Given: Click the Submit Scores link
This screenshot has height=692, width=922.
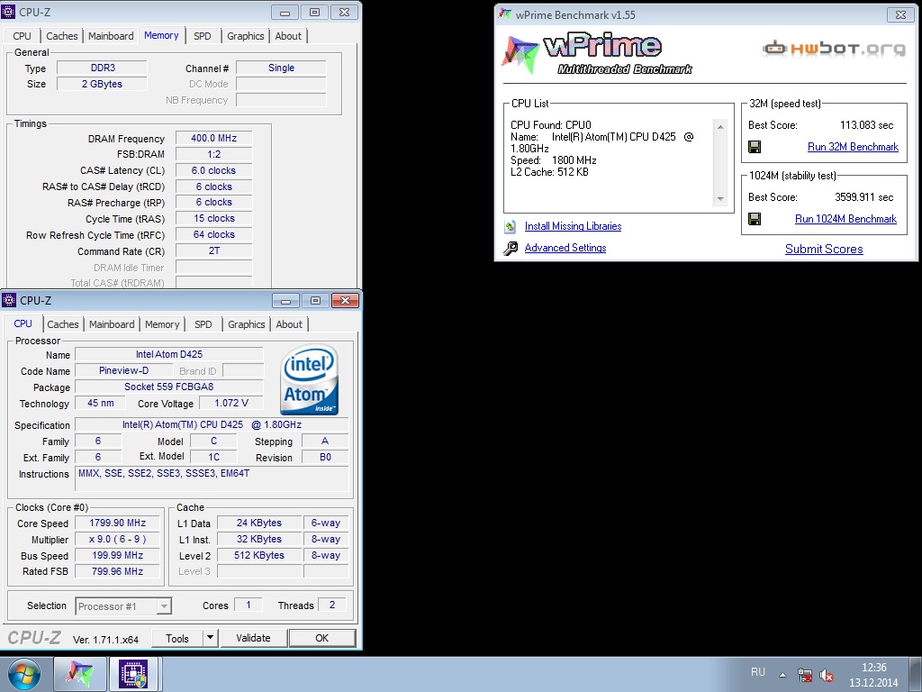Looking at the screenshot, I should click(824, 249).
